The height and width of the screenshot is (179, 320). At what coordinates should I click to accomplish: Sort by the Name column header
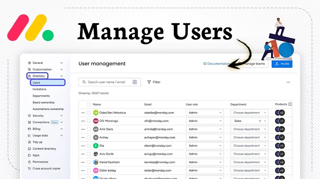97,105
